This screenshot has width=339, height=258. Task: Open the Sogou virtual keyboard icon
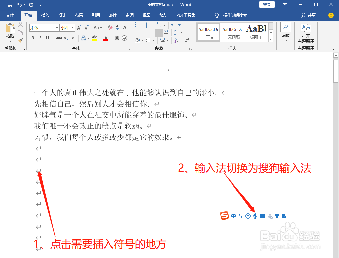[262, 216]
